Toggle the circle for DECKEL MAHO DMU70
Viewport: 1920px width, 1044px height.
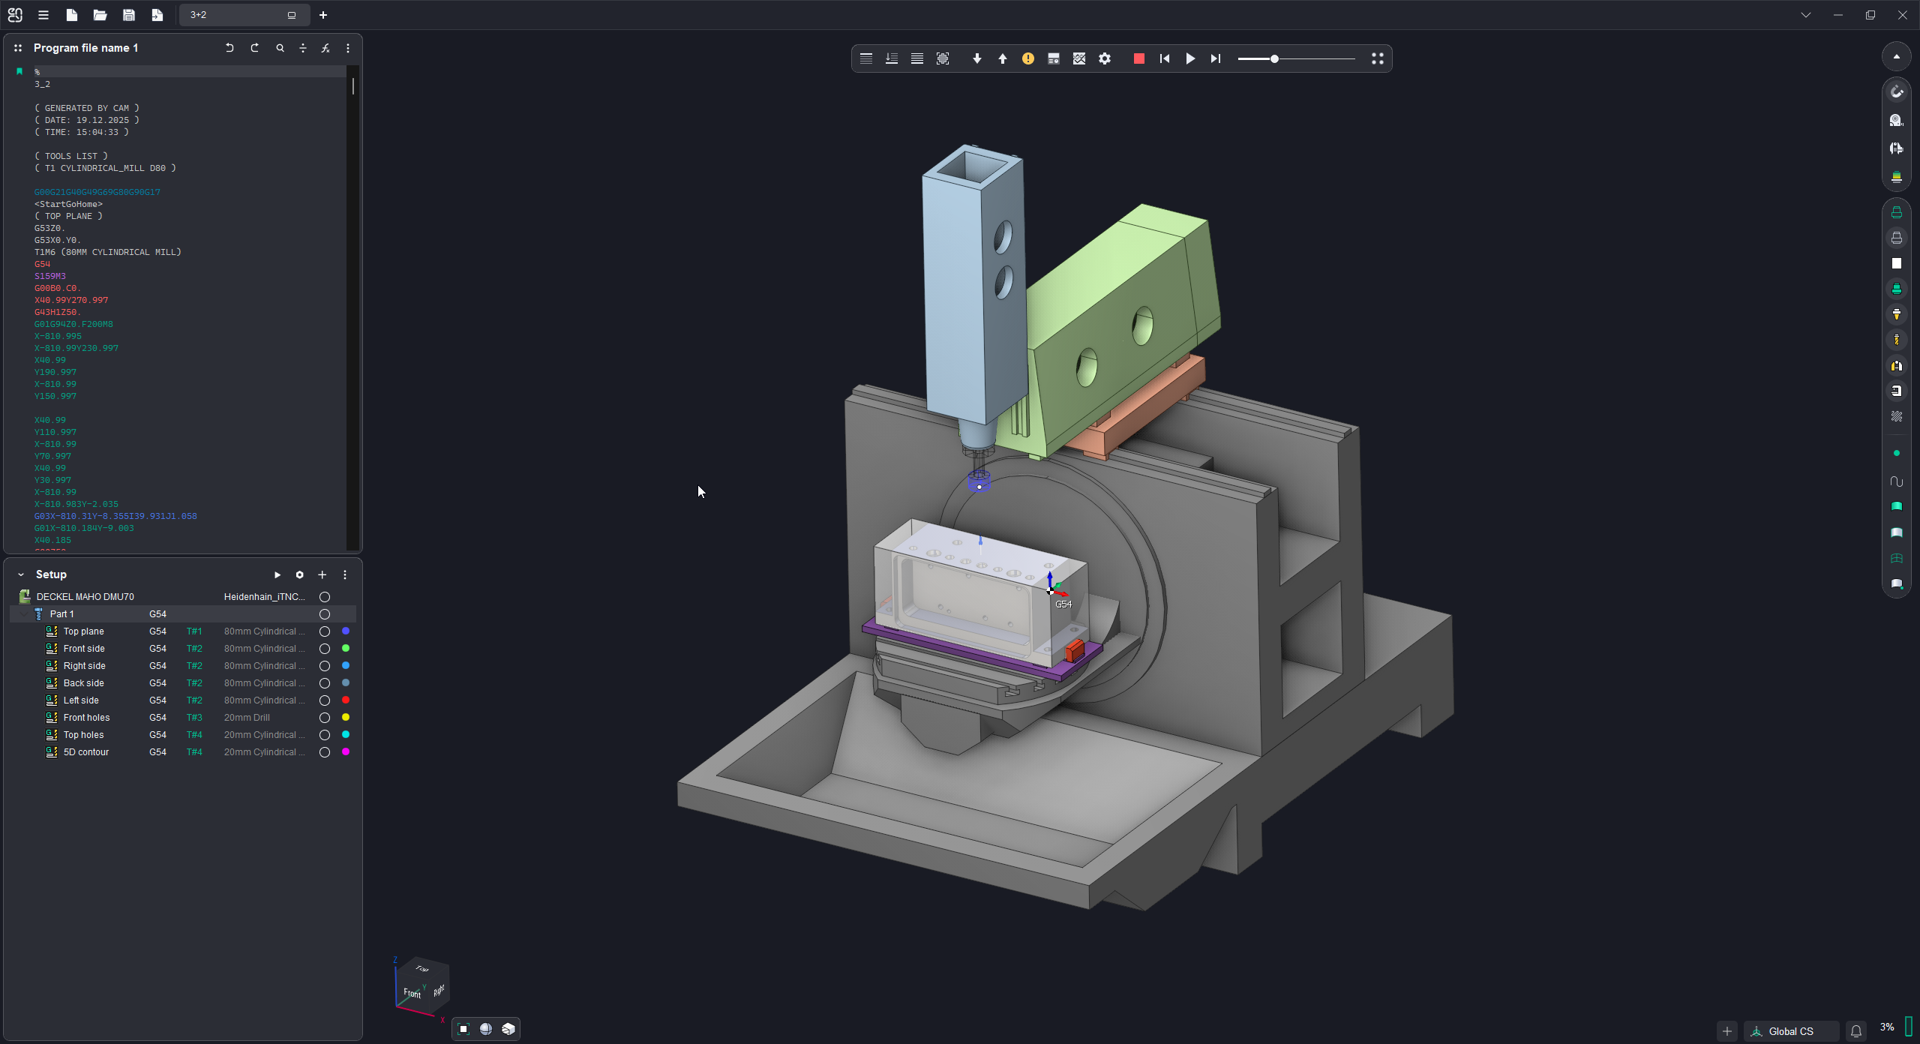click(325, 597)
